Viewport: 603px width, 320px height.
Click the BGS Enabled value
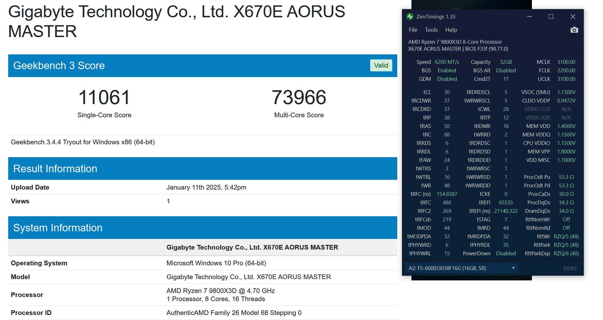(x=447, y=70)
